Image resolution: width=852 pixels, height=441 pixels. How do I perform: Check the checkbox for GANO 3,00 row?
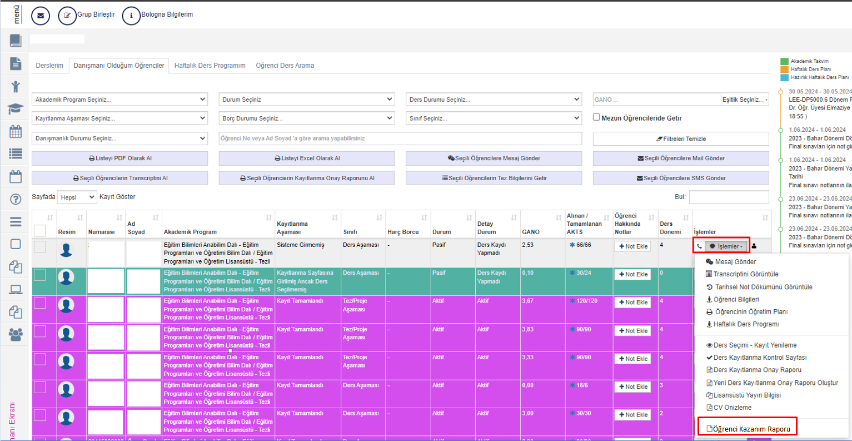coord(40,415)
